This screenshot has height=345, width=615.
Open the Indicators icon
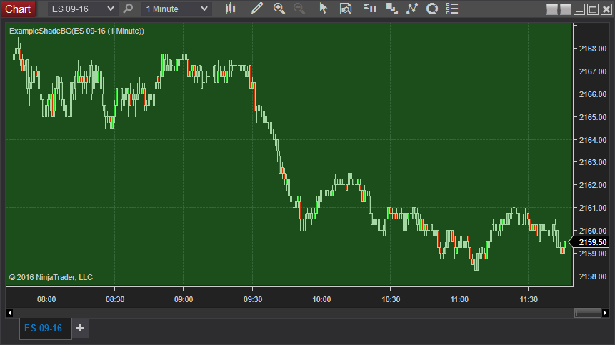392,9
